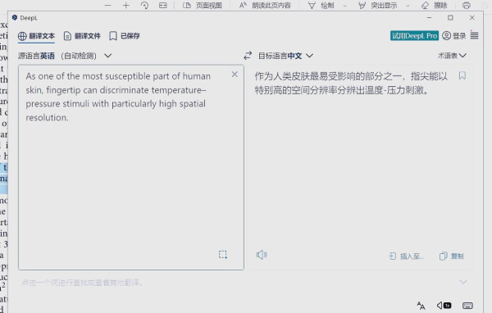Switch to the 翻译文本 tab
492x313 pixels.
pyautogui.click(x=36, y=36)
